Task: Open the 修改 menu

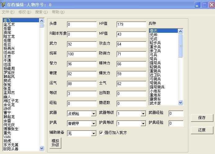Action: (x=25, y=12)
